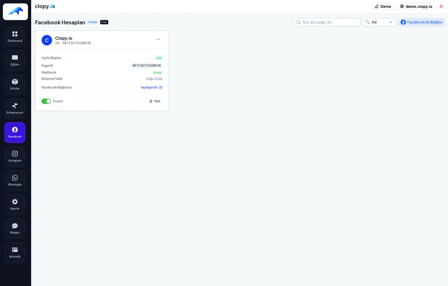This screenshot has height=286, width=448.
Task: Click the blue C avatar on the card
Action: click(x=47, y=40)
